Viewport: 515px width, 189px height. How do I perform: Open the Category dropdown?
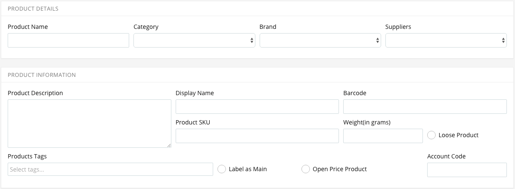click(194, 40)
